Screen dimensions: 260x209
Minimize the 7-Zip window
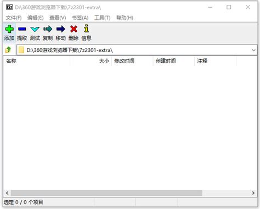point(210,7)
